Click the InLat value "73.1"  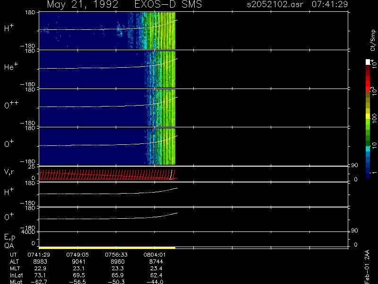point(40,275)
